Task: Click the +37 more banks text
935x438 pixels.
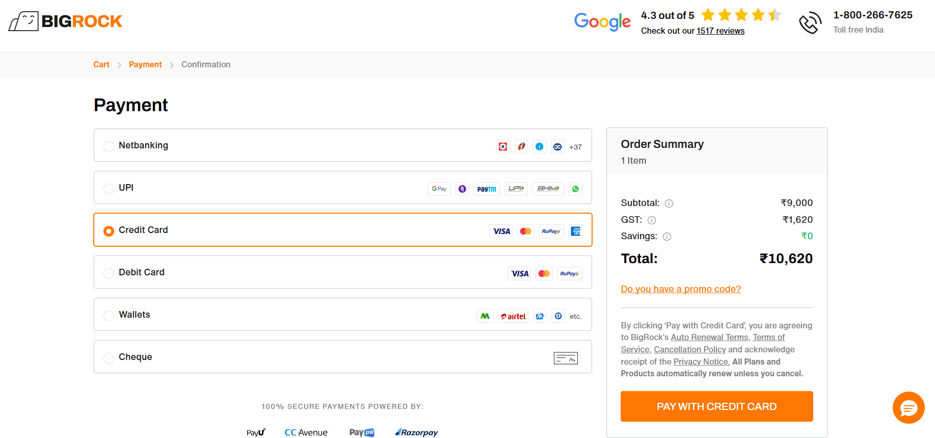Action: pos(575,147)
